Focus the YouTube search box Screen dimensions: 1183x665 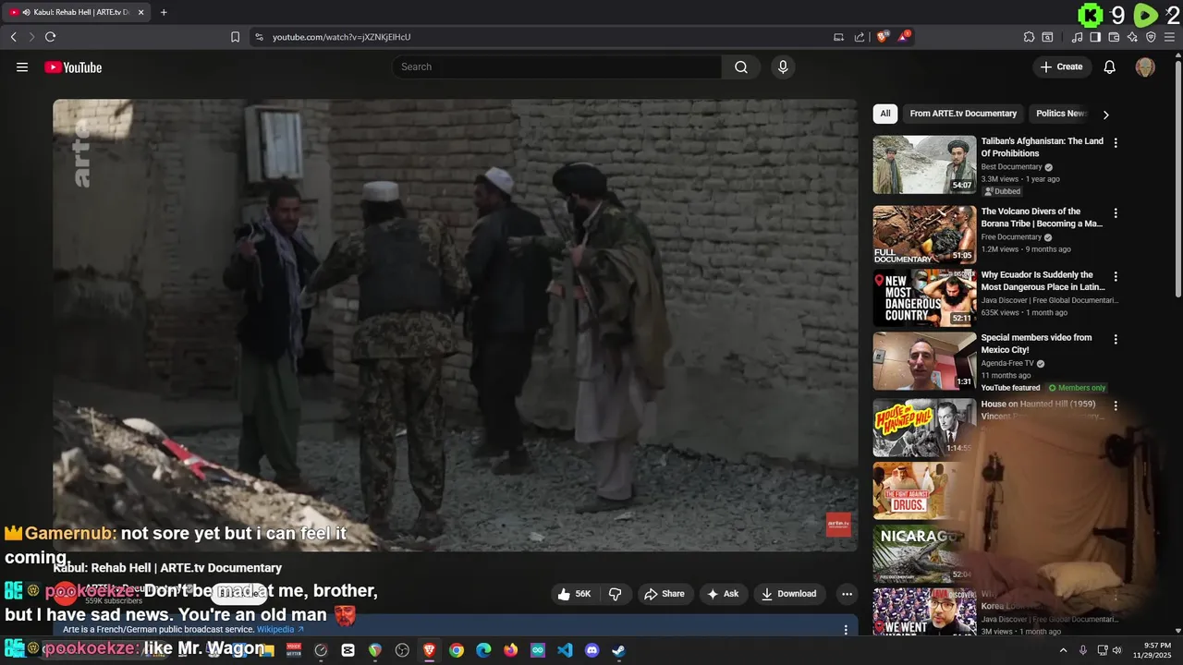[x=557, y=66]
